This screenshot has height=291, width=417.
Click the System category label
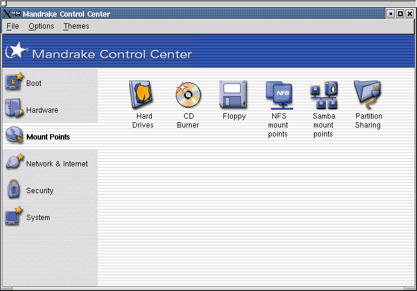pos(38,218)
